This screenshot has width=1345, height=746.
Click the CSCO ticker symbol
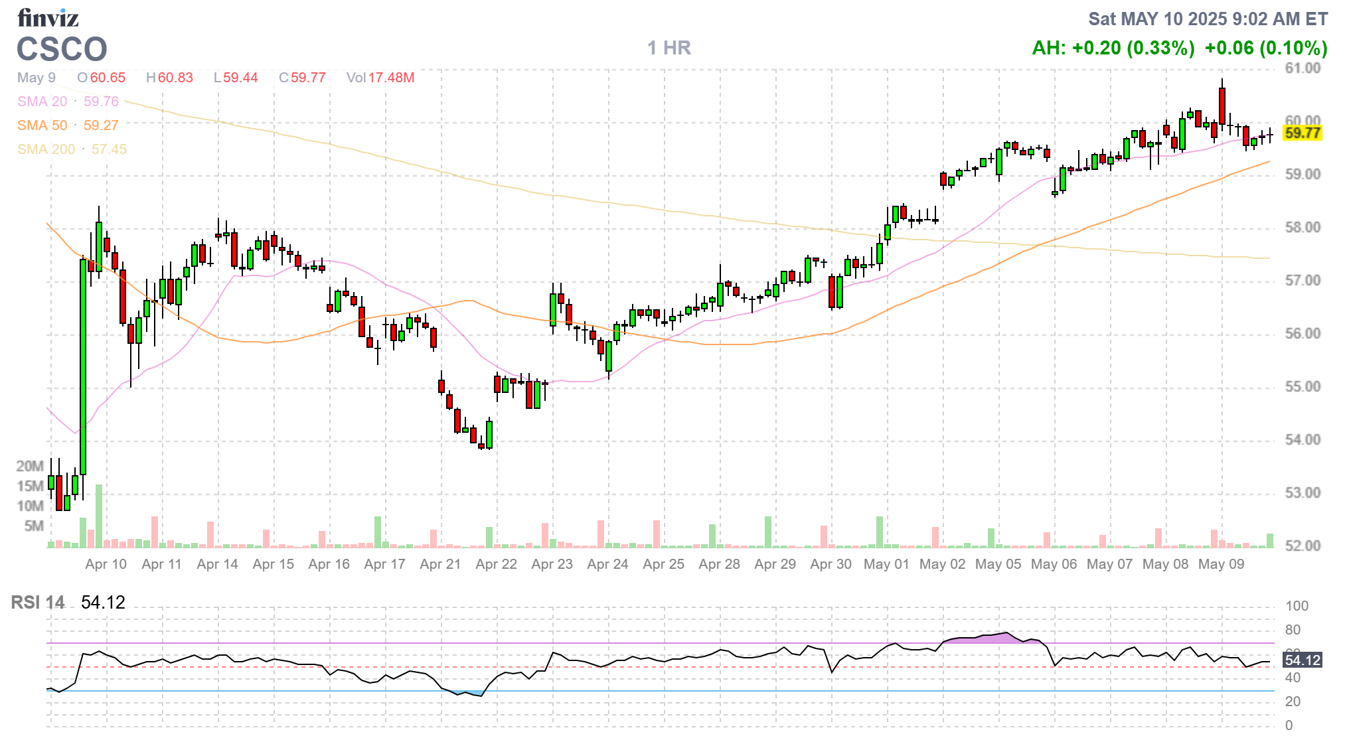point(62,49)
